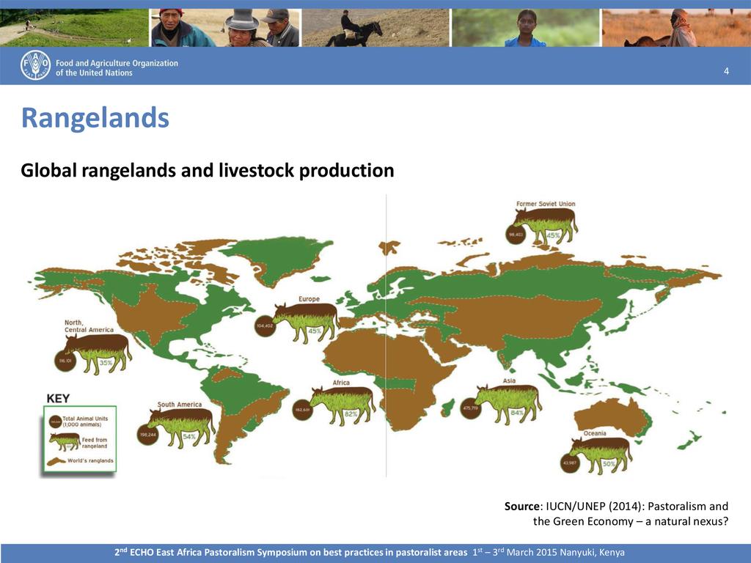Select the Former Soviet Union animal icon
Screen dimensions: 751x563
[x=546, y=224]
